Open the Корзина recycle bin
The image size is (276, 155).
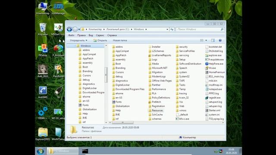[43, 29]
